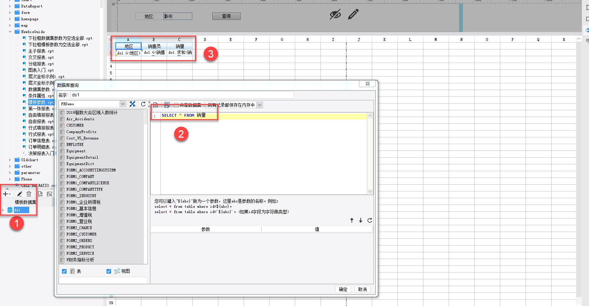Click the connection settings wrench icon
This screenshot has height=306, width=589.
point(132,104)
